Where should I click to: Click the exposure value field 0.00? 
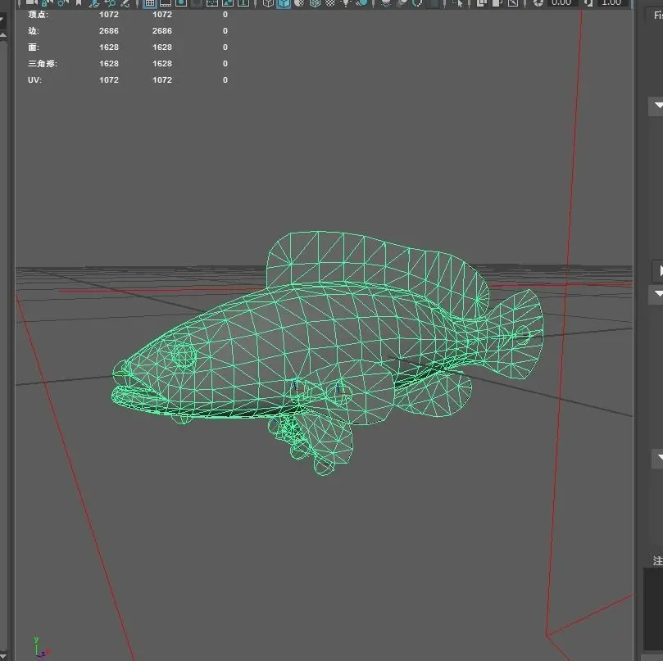tap(561, 3)
